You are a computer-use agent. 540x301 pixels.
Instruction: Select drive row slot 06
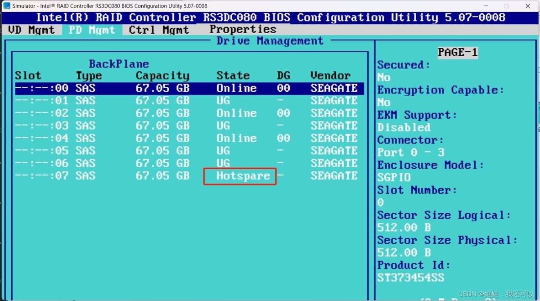pyautogui.click(x=189, y=163)
